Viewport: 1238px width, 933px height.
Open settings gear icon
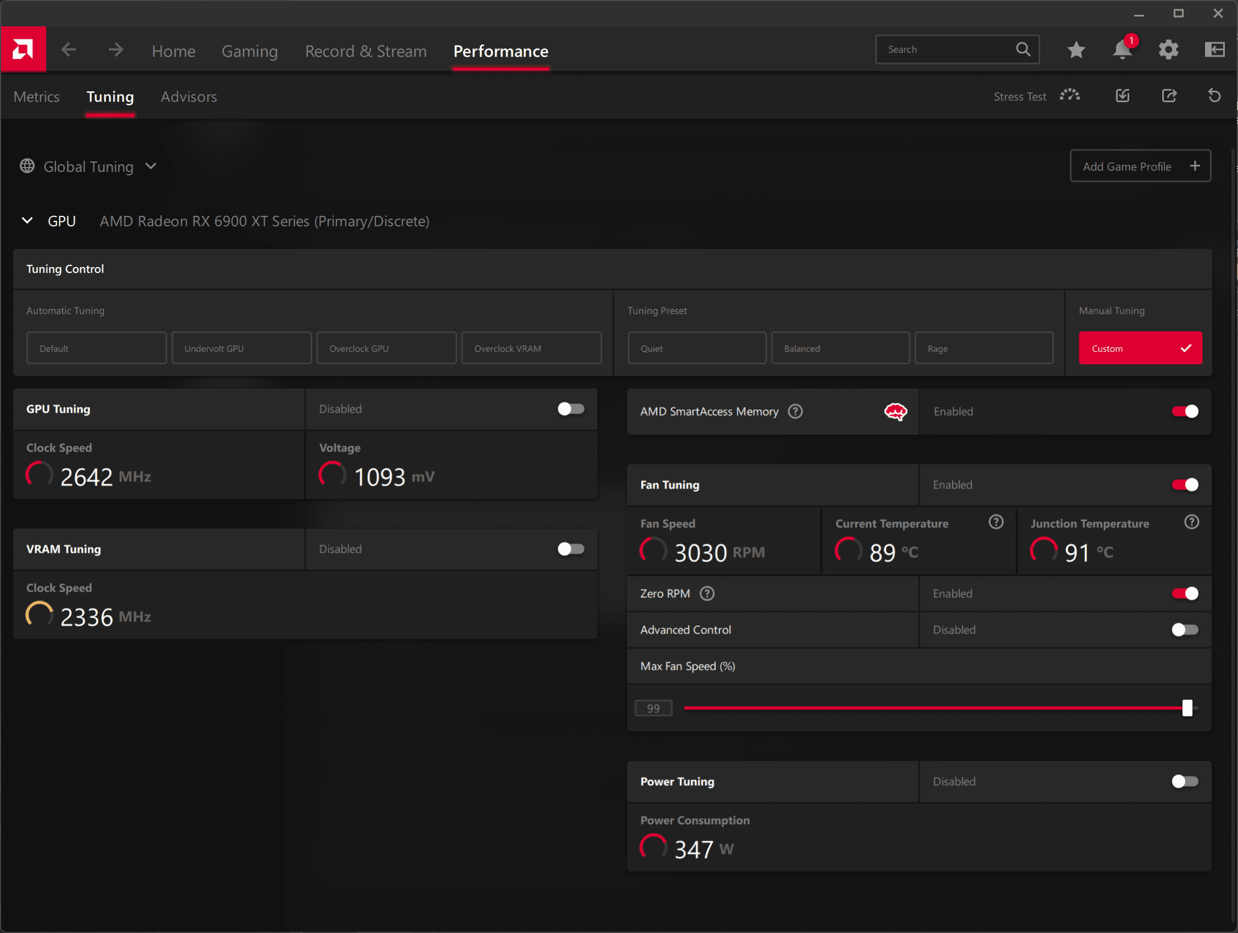click(x=1168, y=50)
